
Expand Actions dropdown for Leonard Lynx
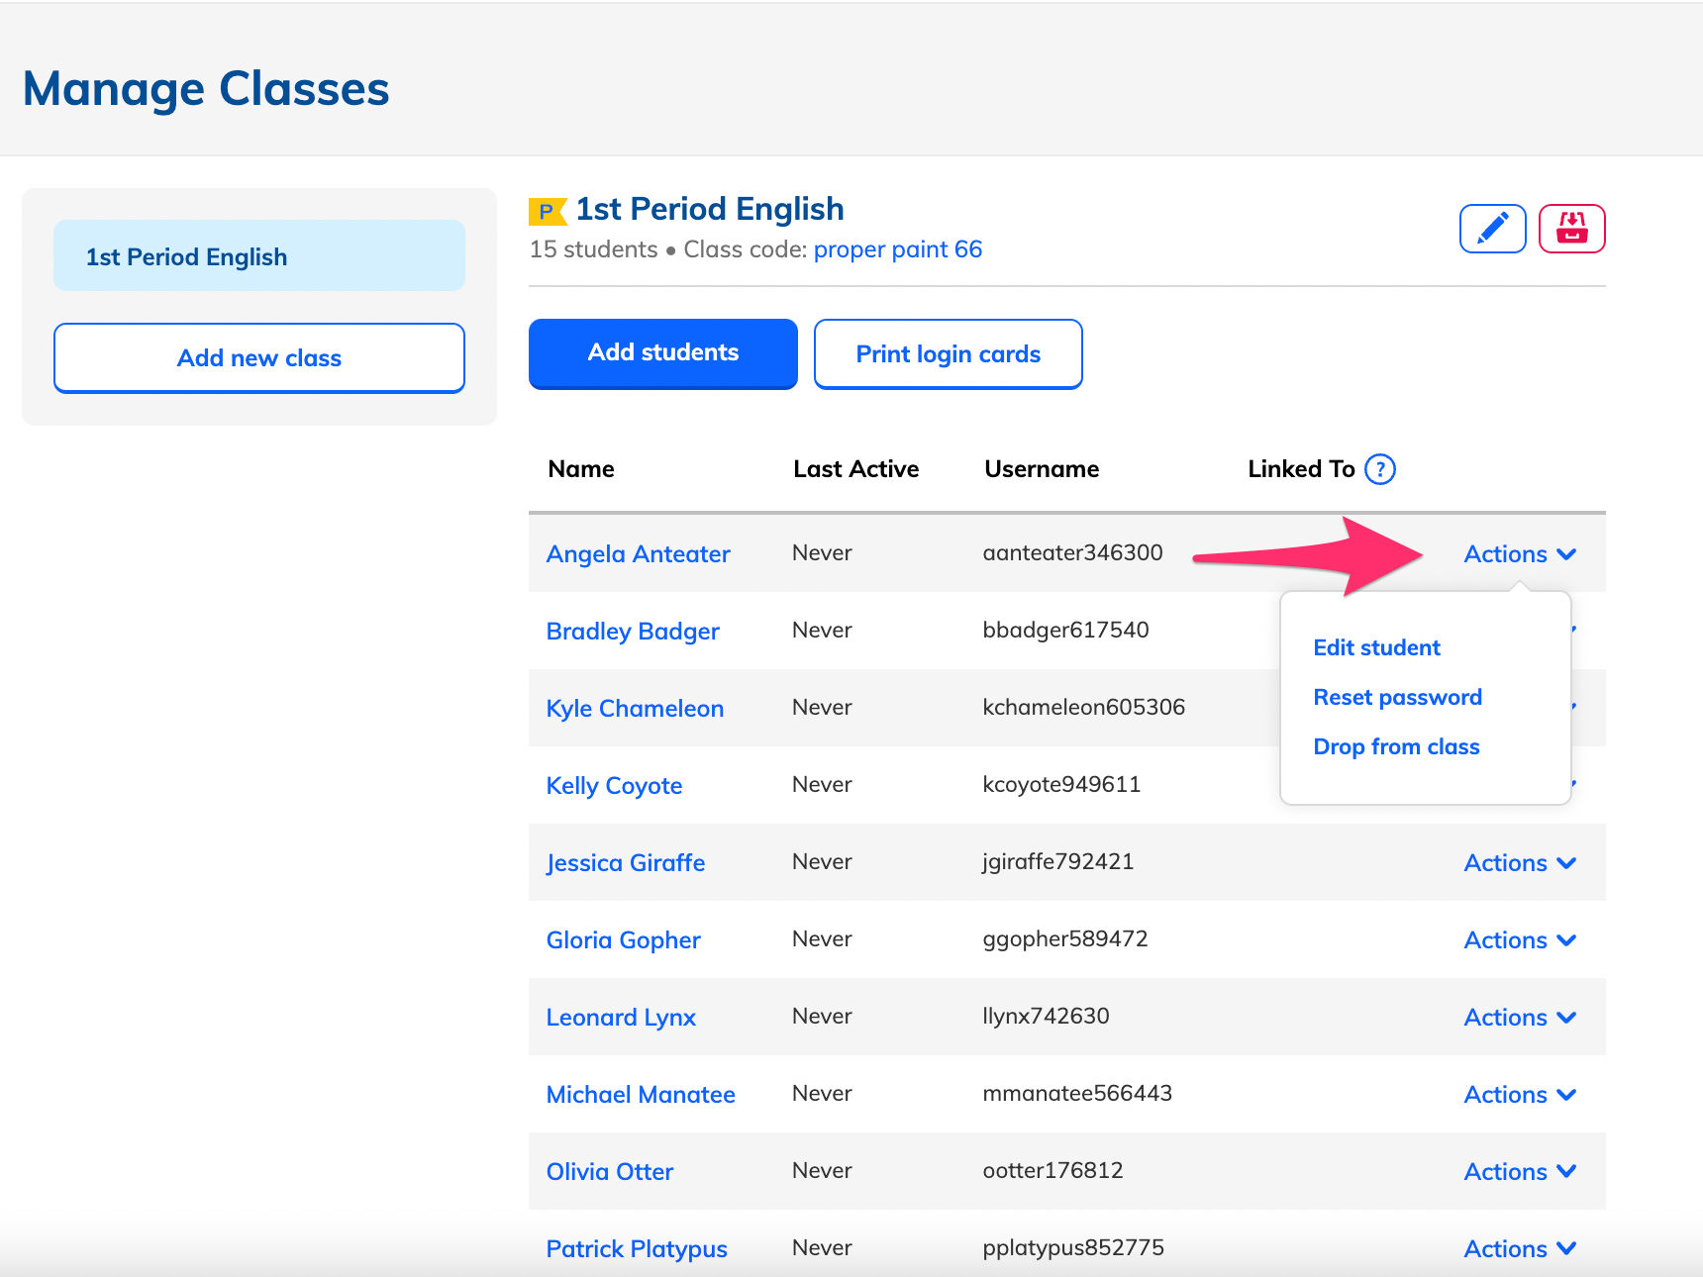click(x=1520, y=1018)
